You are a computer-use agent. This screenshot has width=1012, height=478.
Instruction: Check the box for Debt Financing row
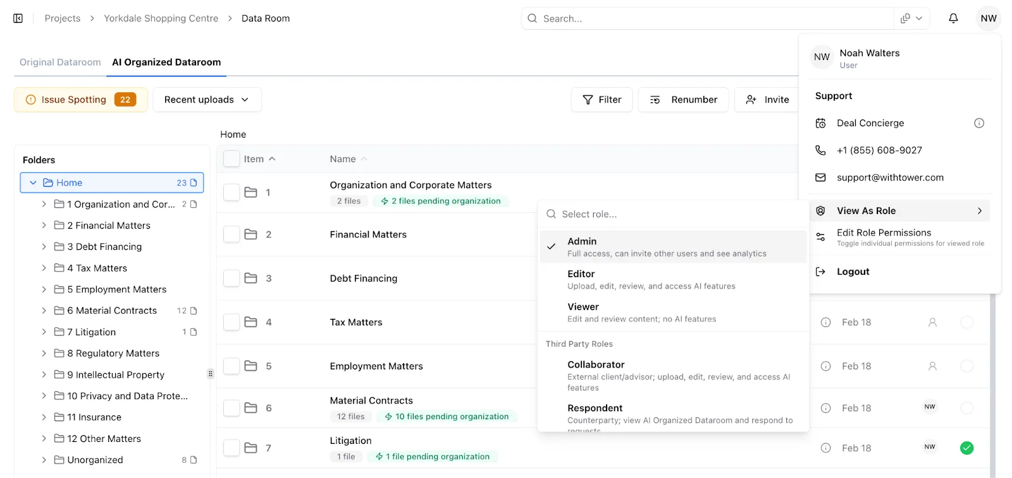pyautogui.click(x=231, y=278)
